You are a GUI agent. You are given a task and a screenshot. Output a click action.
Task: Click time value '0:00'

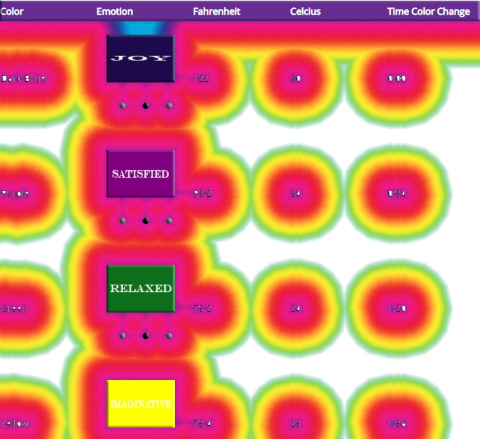pyautogui.click(x=397, y=78)
